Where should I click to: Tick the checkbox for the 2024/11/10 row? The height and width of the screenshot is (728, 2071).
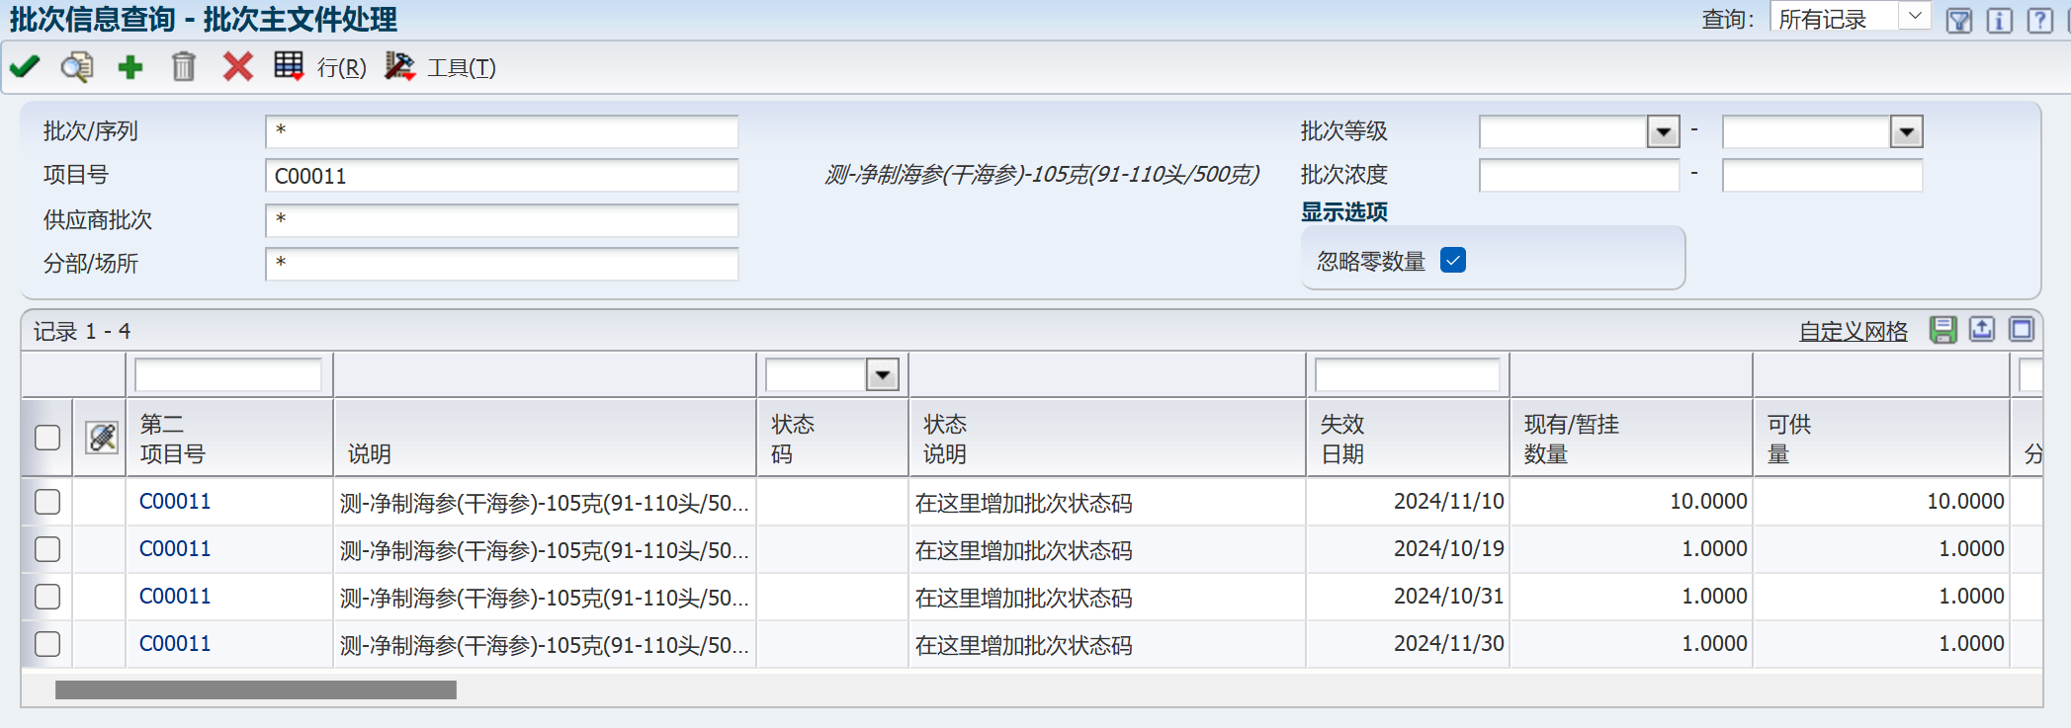click(x=47, y=502)
